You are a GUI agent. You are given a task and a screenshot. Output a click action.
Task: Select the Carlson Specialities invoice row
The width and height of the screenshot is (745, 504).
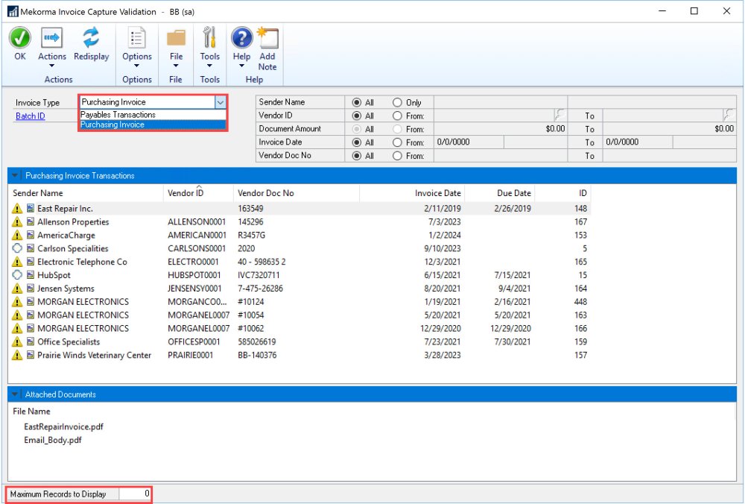pyautogui.click(x=72, y=248)
